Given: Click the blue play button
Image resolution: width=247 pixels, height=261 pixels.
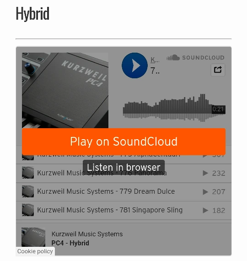Looking at the screenshot, I should point(134,65).
